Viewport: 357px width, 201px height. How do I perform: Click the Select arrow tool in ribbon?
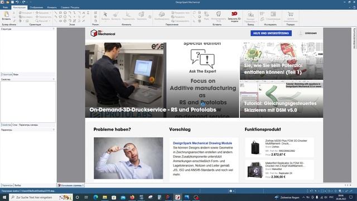click(105, 15)
